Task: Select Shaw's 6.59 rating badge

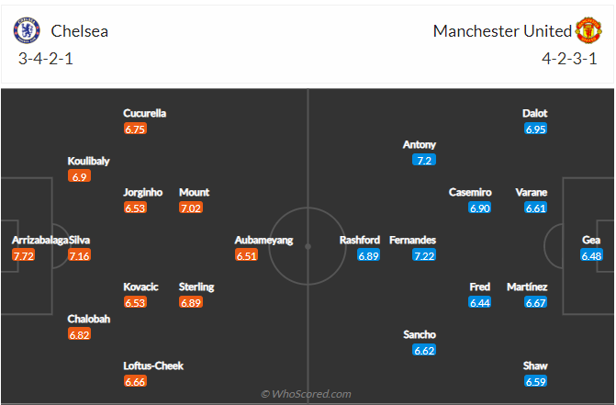Action: click(x=535, y=381)
